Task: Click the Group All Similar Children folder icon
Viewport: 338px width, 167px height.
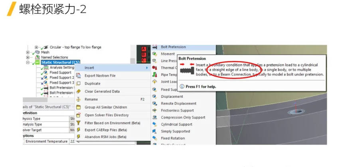Action: 79,107
